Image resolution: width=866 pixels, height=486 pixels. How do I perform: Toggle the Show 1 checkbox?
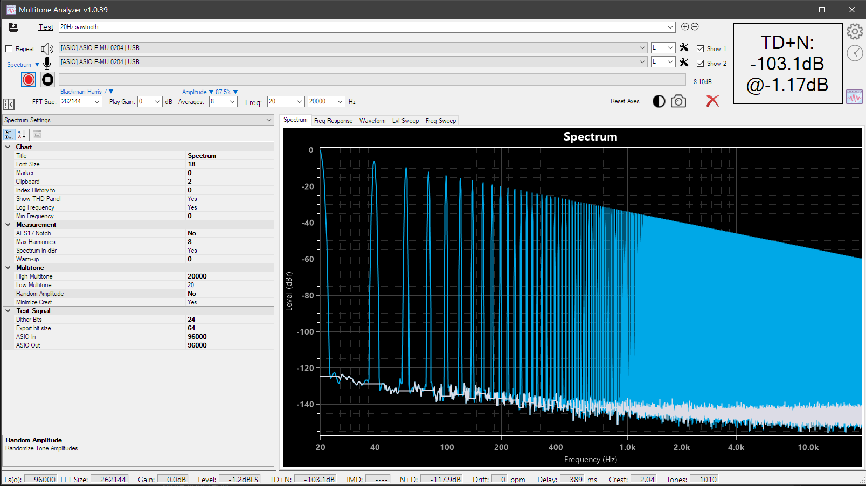[700, 49]
